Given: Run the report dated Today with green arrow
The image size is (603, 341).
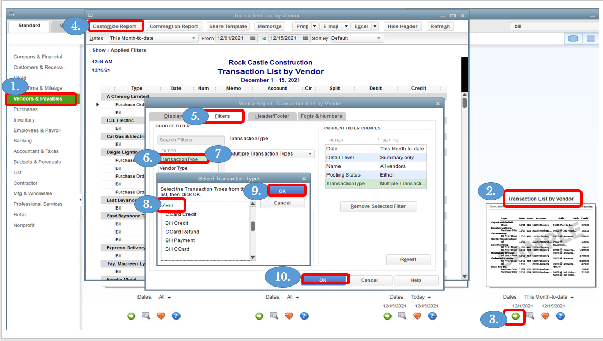Looking at the screenshot, I should pos(387,316).
